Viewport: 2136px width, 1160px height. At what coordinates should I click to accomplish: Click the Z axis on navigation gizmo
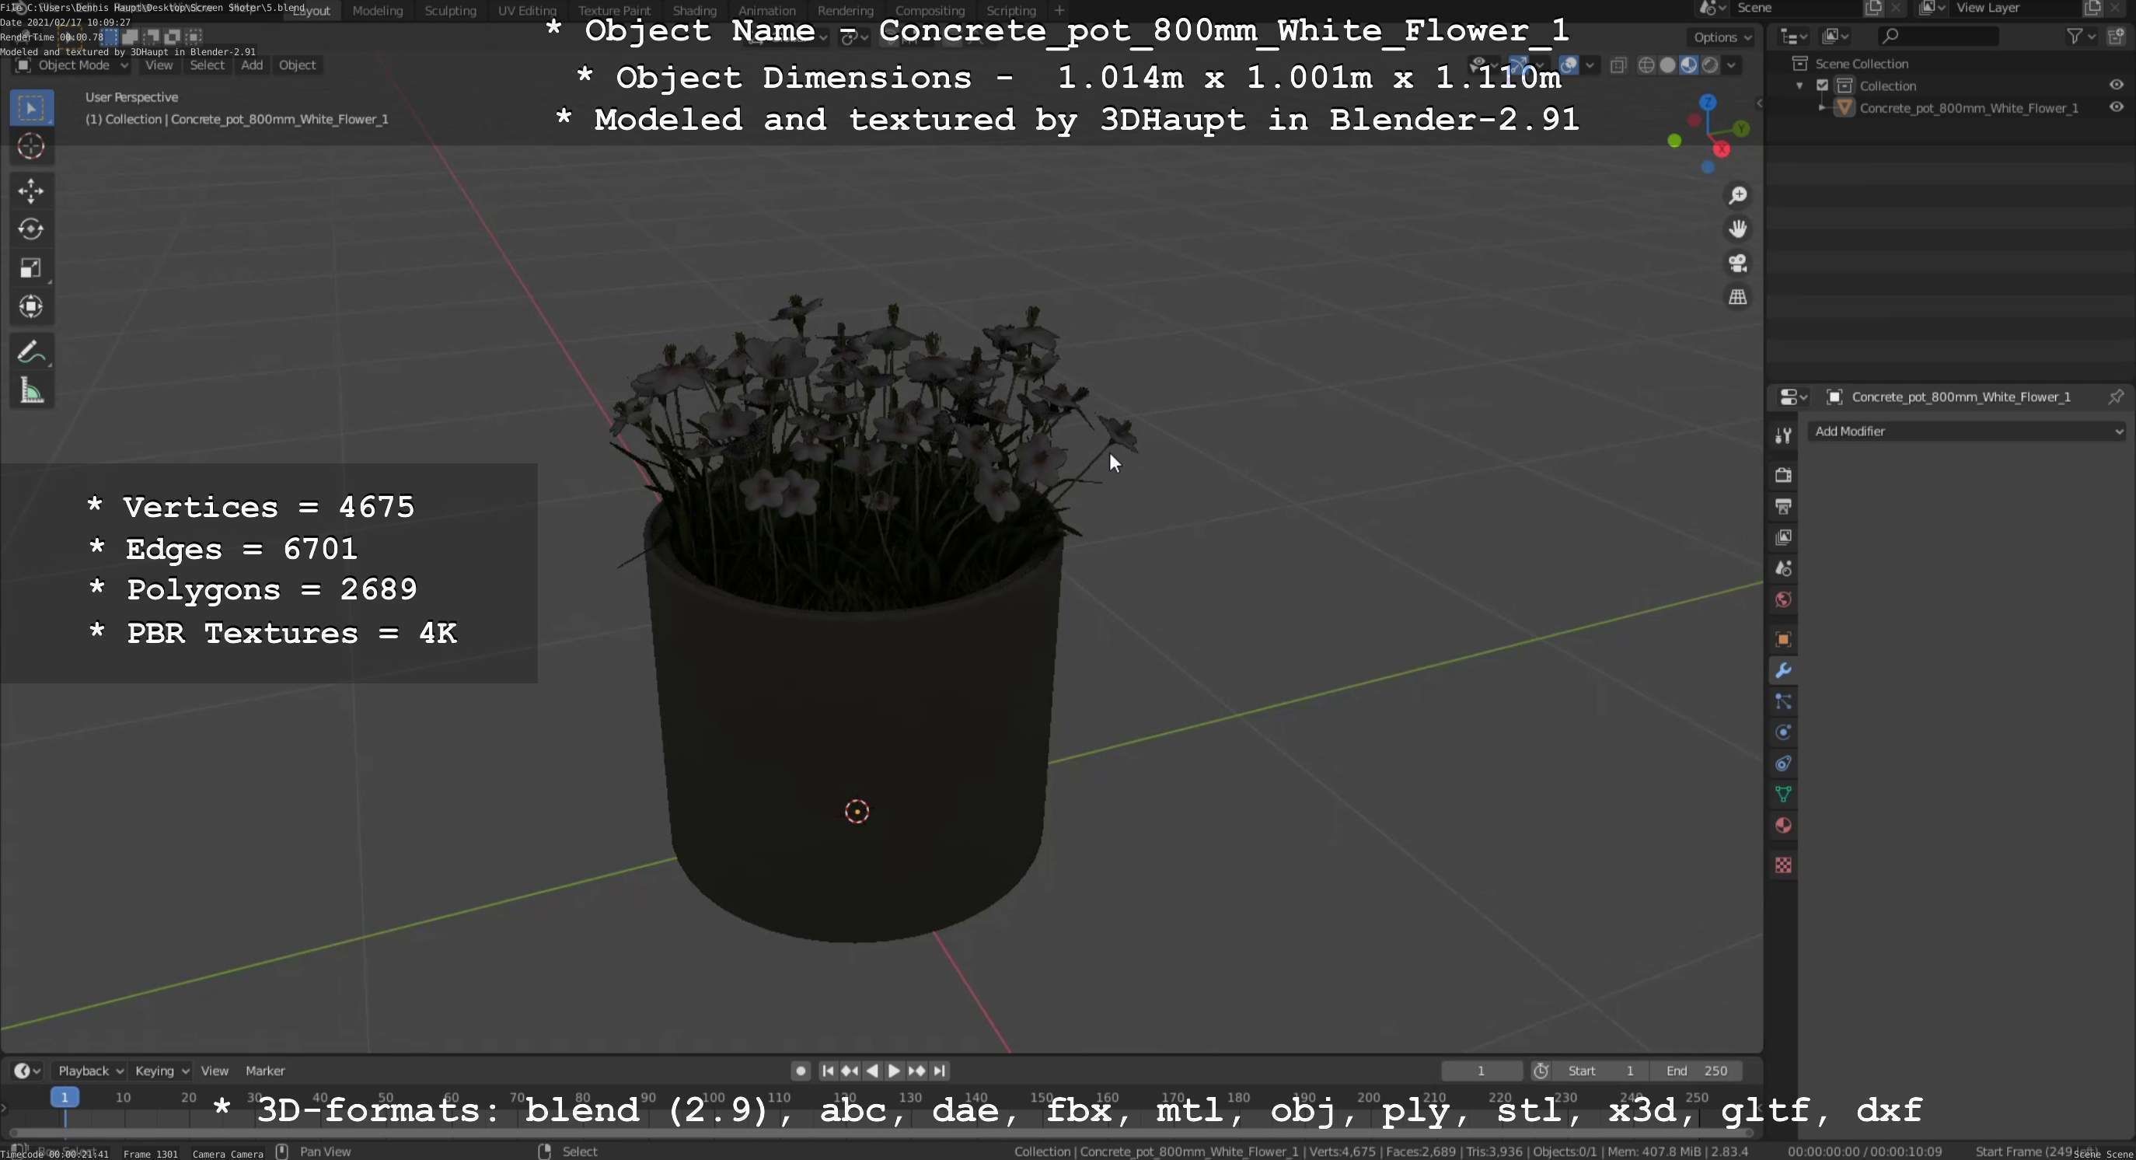point(1707,103)
